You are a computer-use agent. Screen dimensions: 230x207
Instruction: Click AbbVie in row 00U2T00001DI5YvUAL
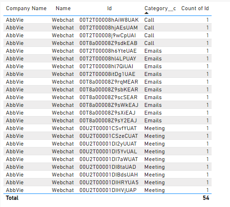coord(15,151)
